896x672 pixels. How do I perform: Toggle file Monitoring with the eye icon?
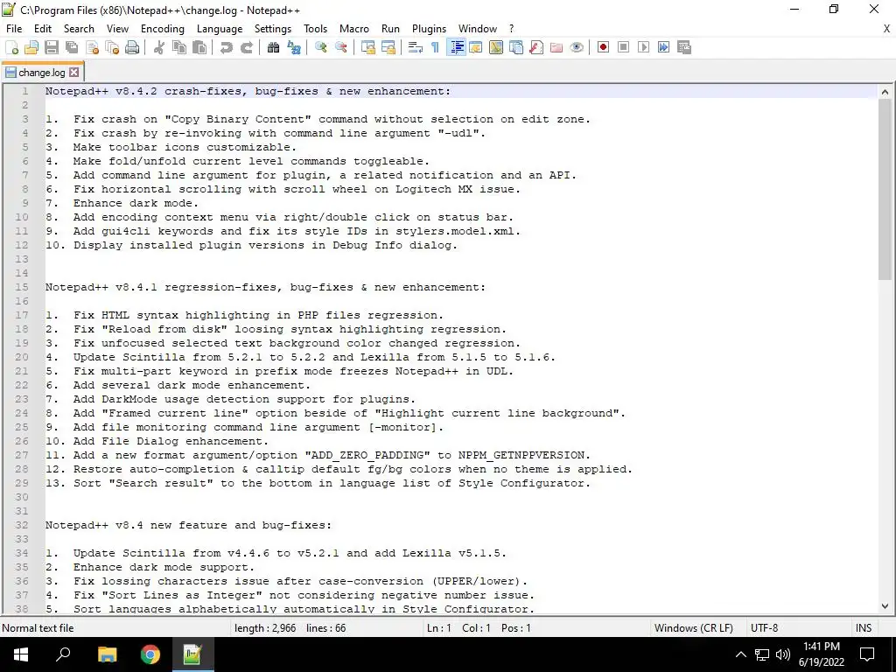tap(577, 47)
